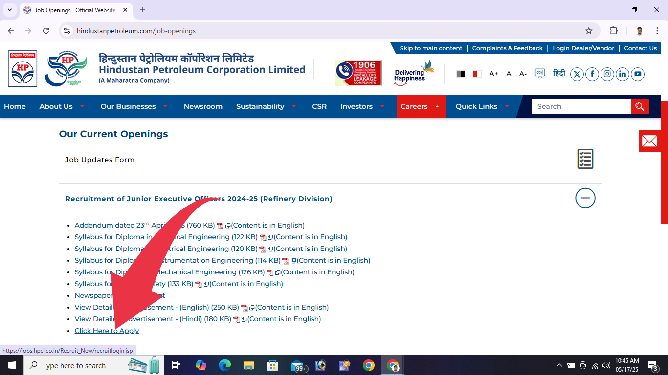Open the red envelope contact icon
The width and height of the screenshot is (668, 375).
click(649, 141)
